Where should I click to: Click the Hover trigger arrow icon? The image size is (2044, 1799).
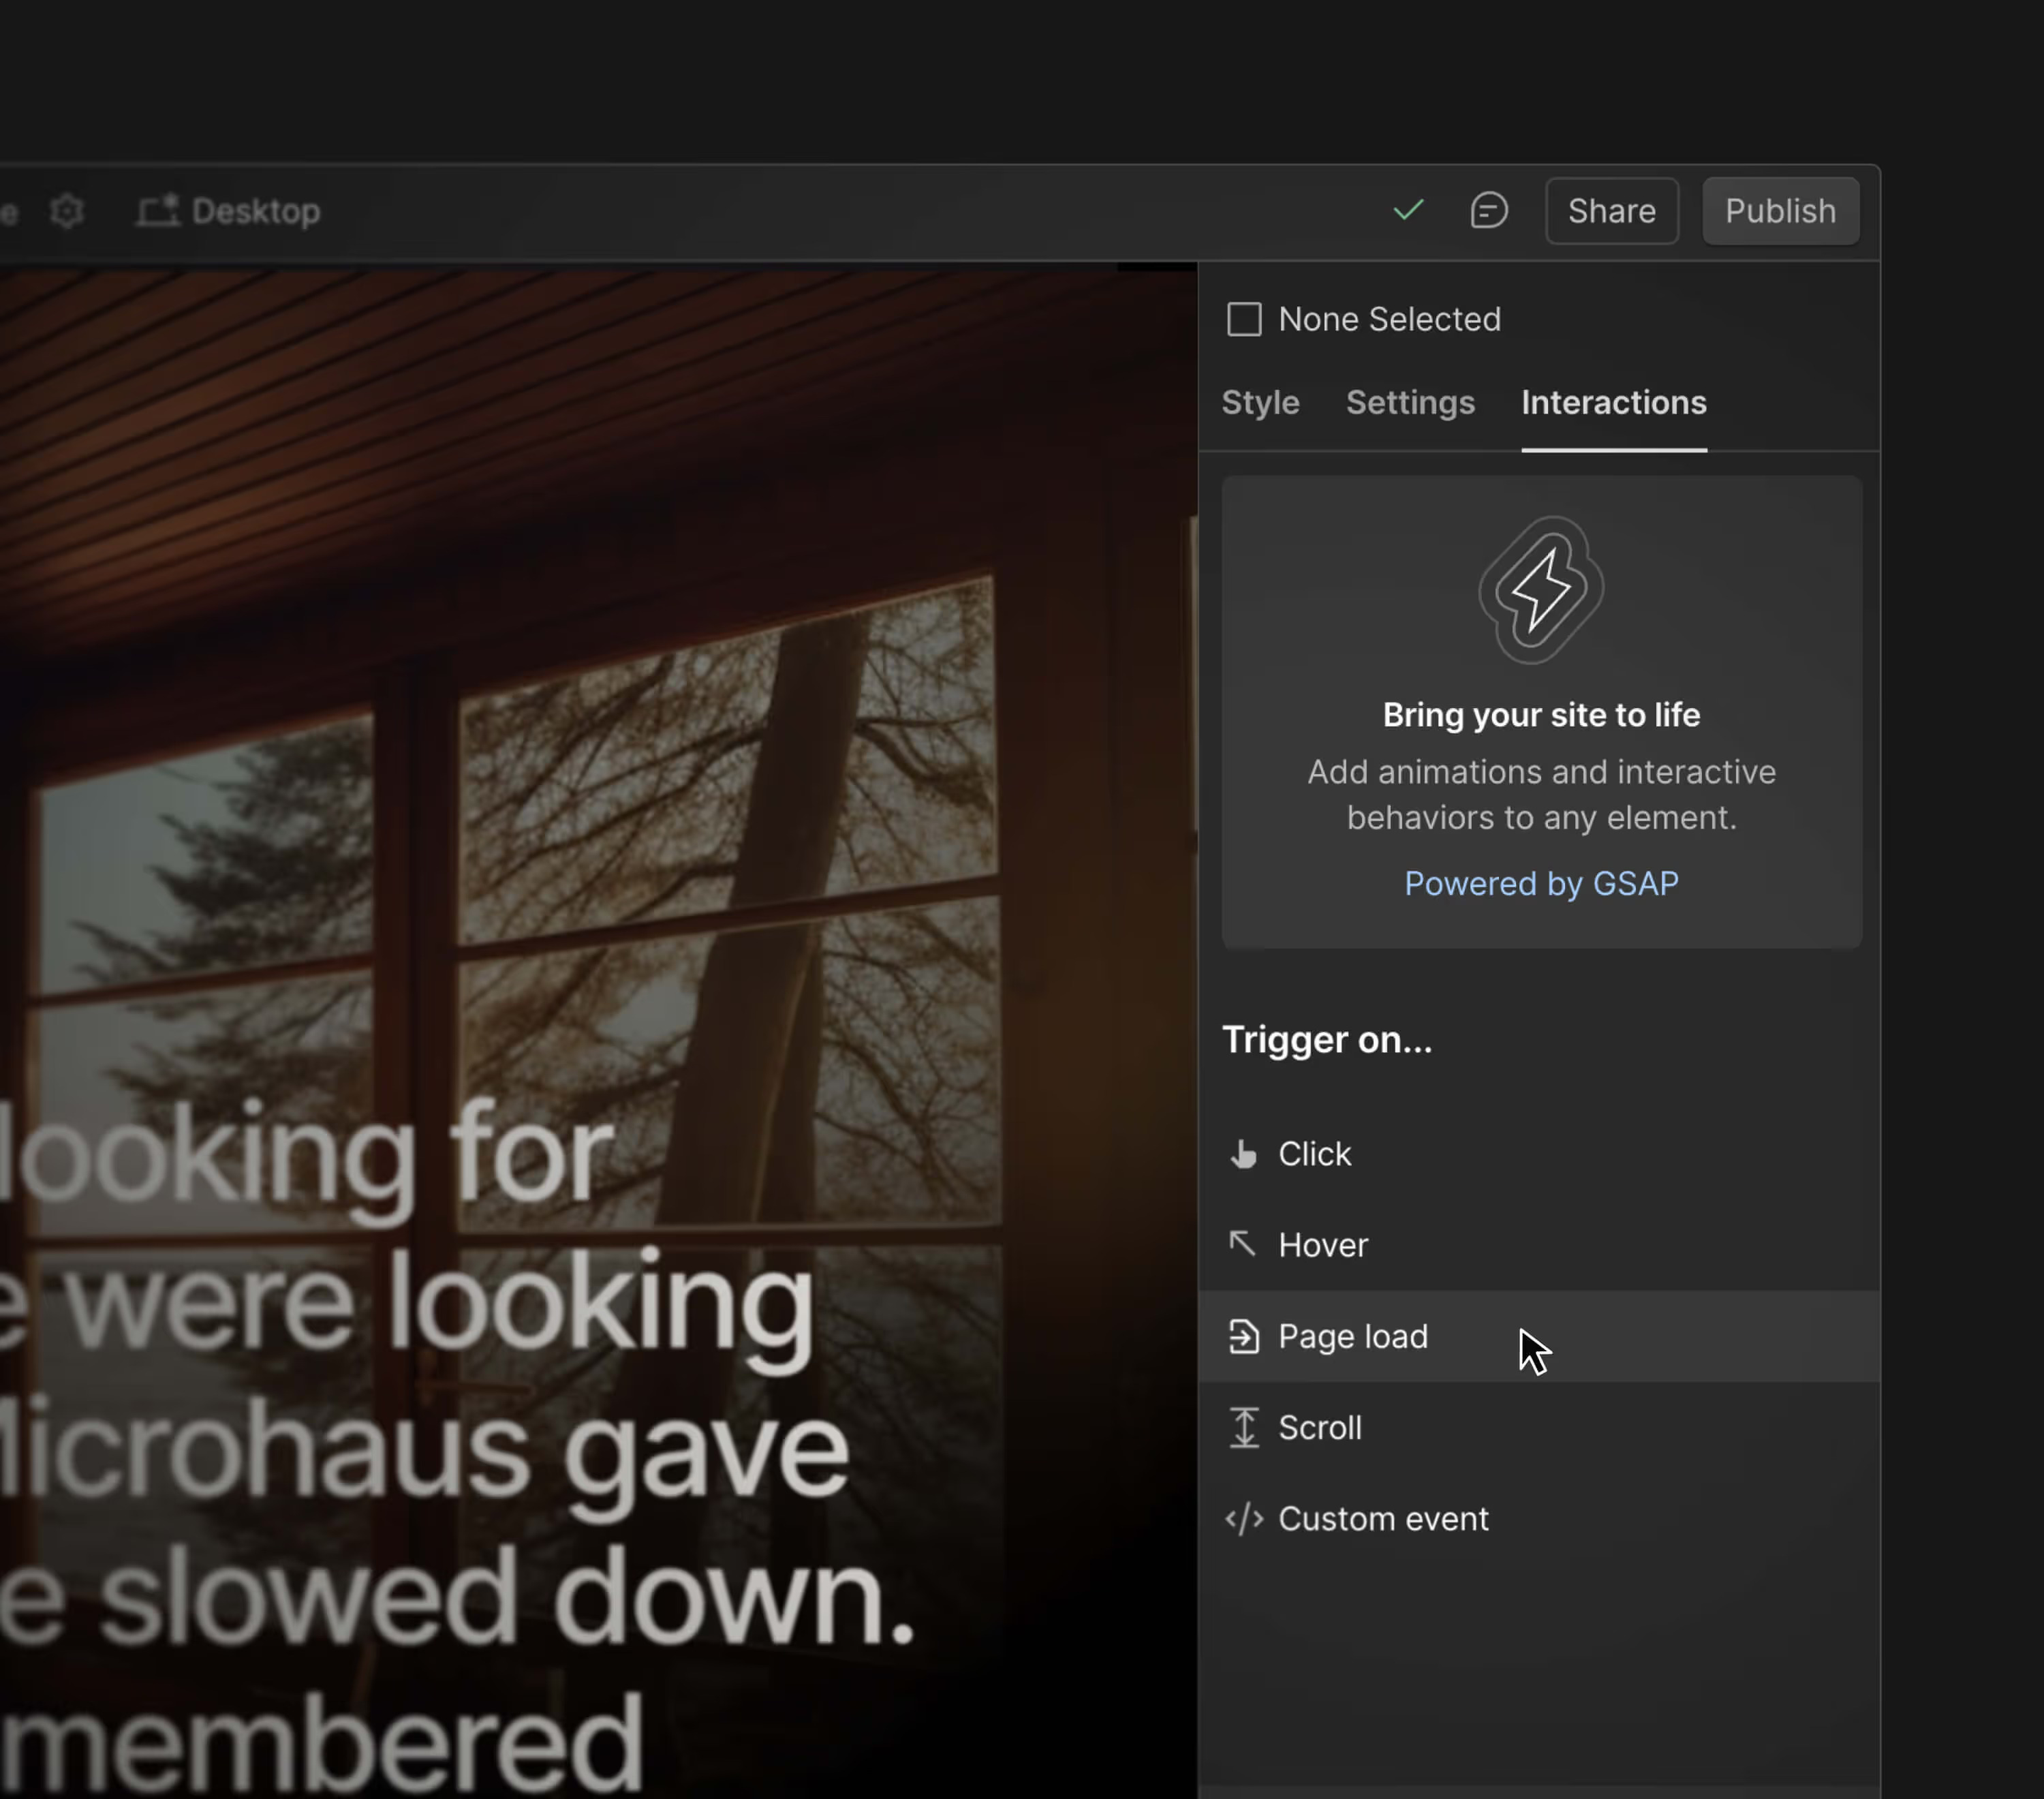pos(1243,1244)
